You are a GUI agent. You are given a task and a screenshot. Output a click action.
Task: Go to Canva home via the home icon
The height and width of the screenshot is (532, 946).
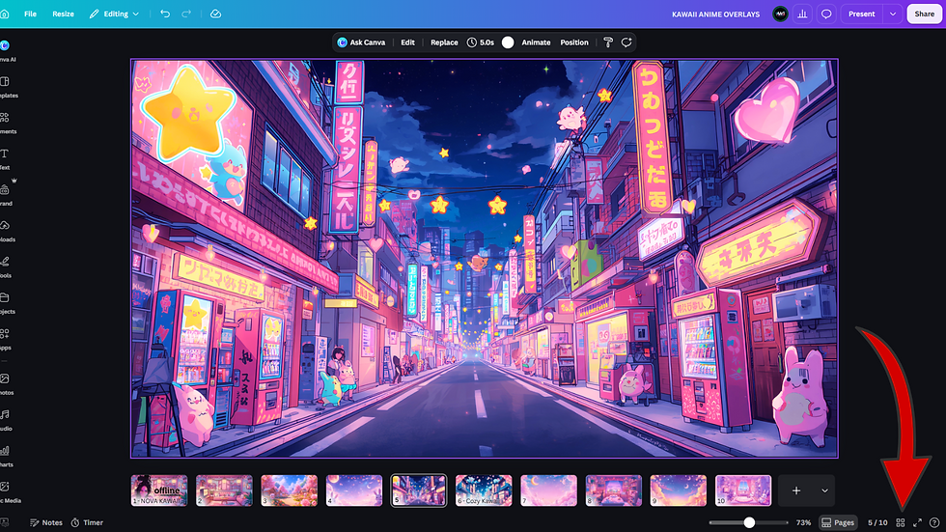(5, 14)
